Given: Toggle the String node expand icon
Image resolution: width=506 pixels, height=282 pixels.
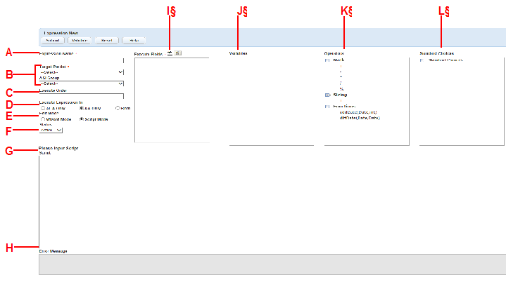Looking at the screenshot, I should tap(327, 95).
